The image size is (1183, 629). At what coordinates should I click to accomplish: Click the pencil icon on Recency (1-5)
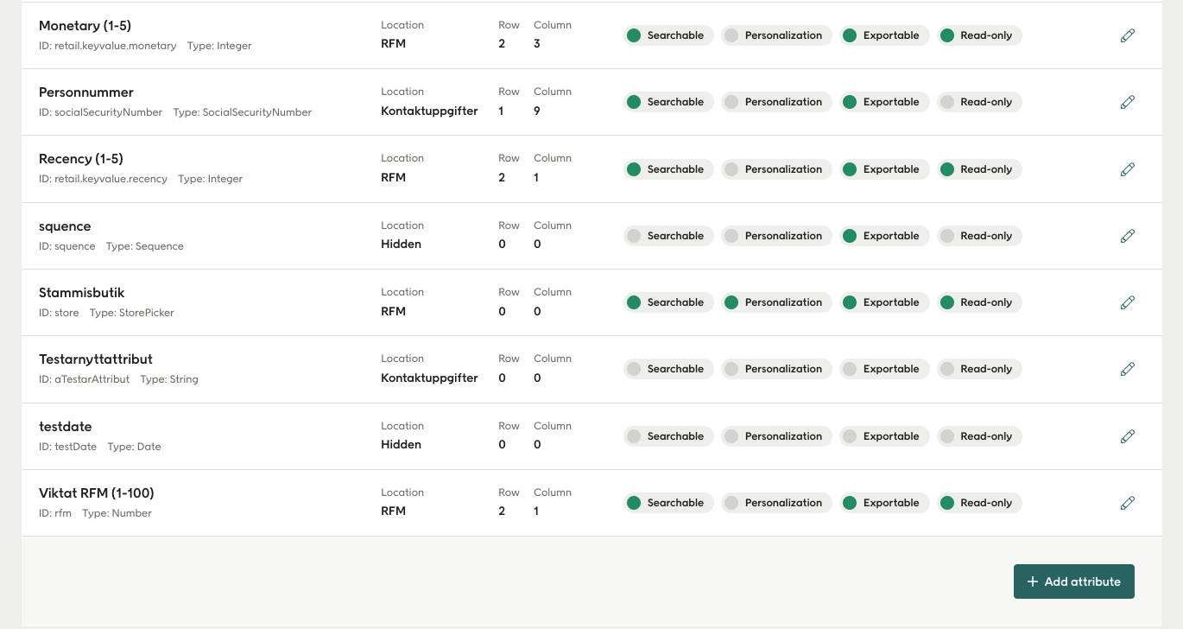pos(1128,169)
